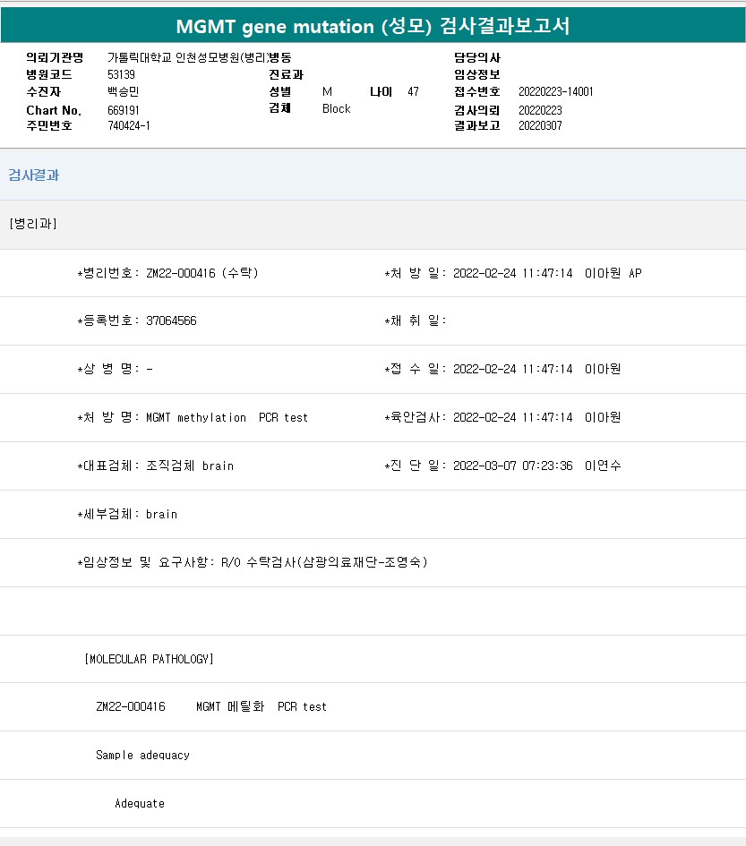Viewport: 746px width, 846px height.
Task: Click the patient name '백승민'
Action: [123, 91]
